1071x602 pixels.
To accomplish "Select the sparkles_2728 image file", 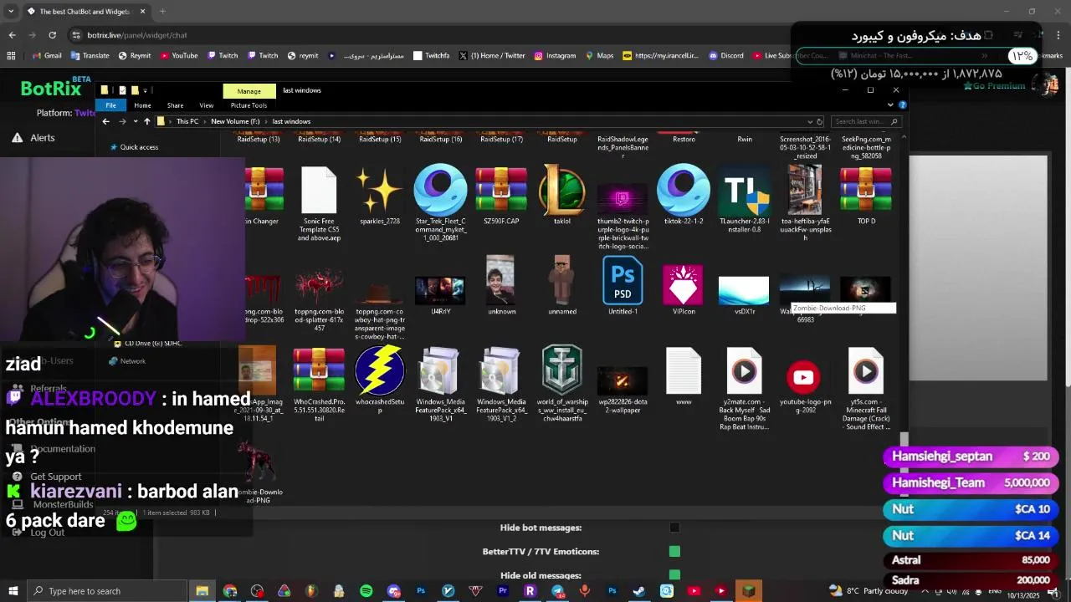I will [x=379, y=197].
